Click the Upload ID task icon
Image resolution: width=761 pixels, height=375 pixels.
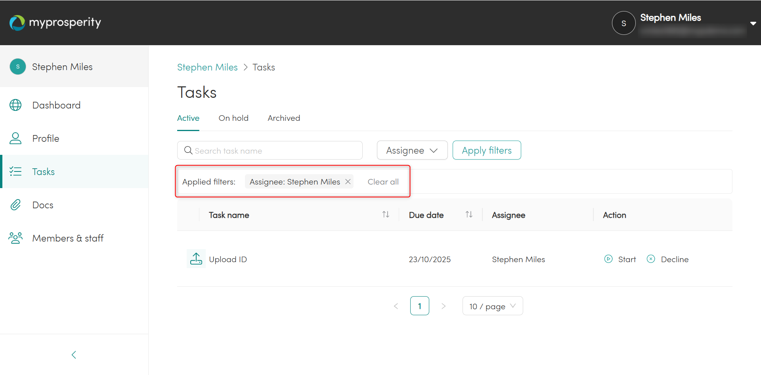click(196, 259)
